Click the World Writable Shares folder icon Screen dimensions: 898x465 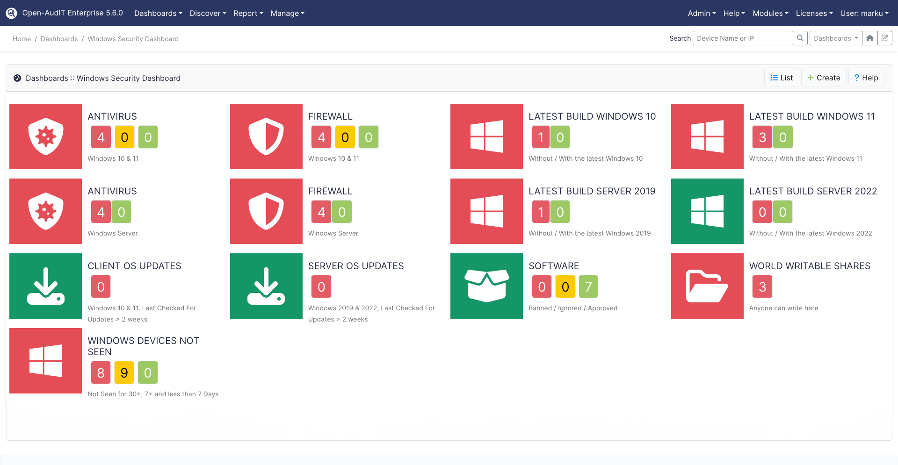(707, 286)
